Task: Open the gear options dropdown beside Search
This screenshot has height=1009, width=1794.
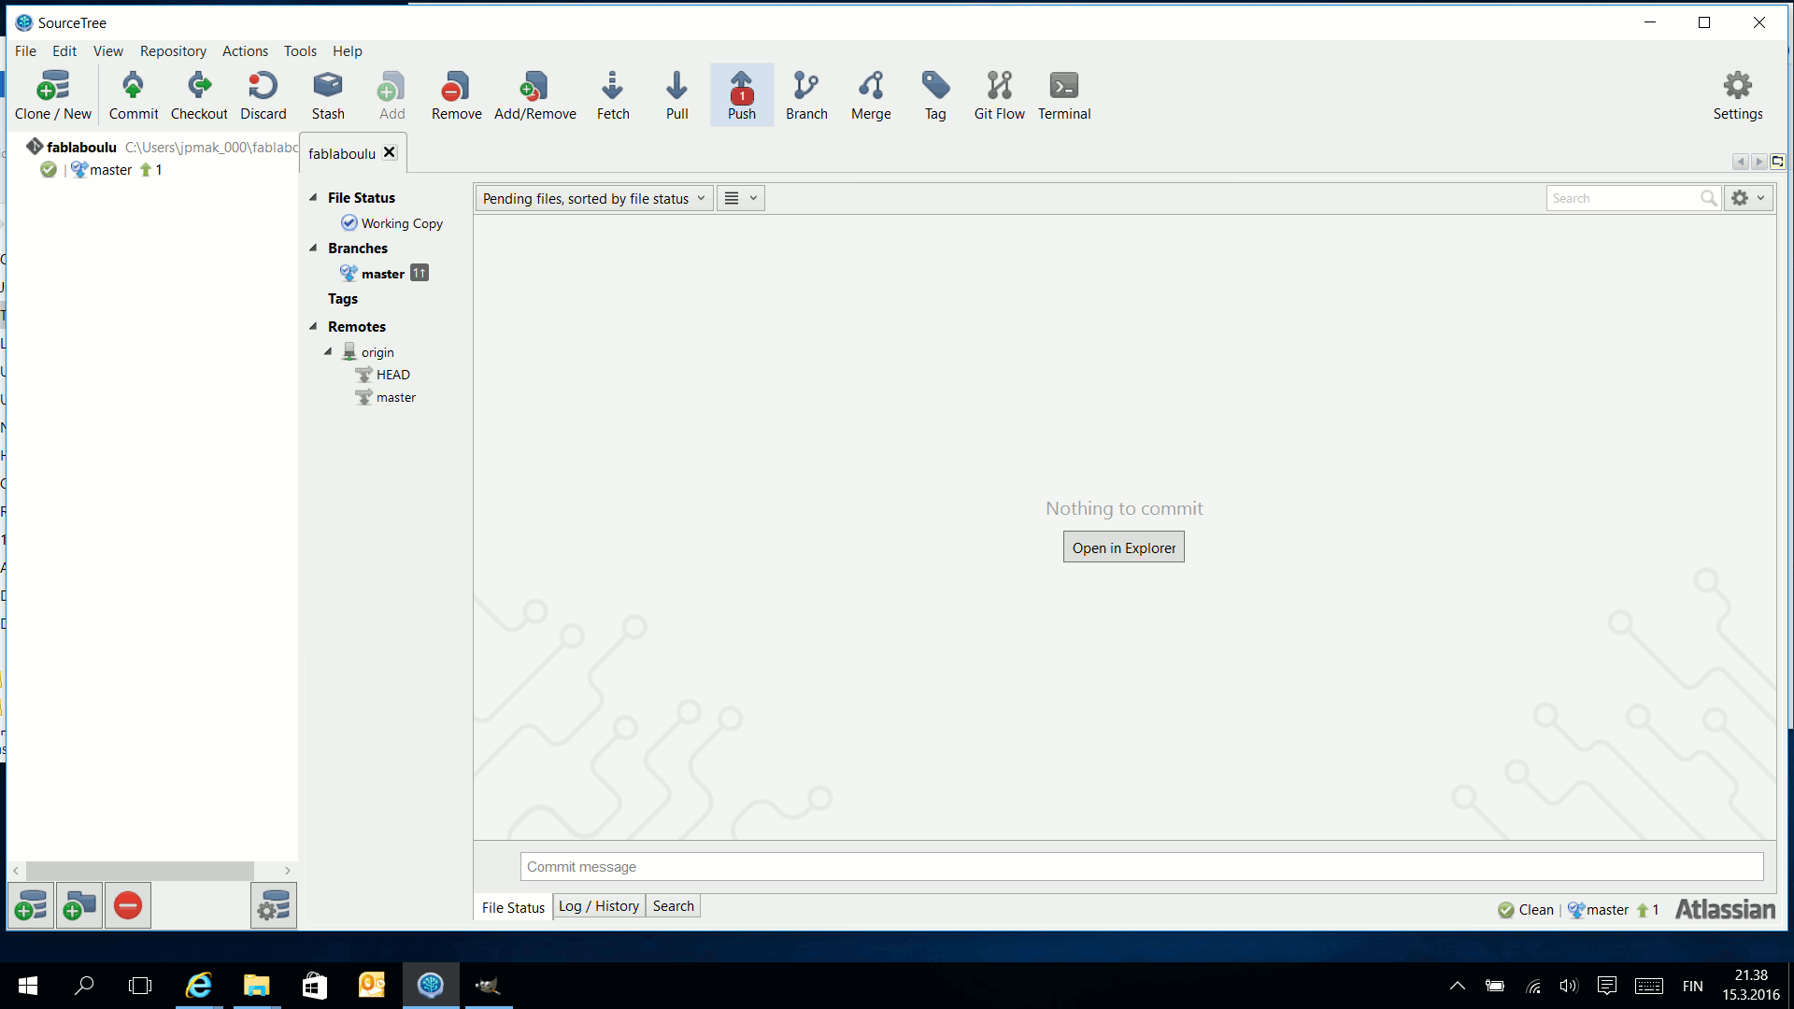Action: pos(1748,198)
